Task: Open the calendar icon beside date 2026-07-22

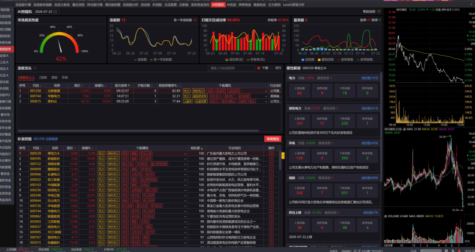Action: tap(55, 11)
